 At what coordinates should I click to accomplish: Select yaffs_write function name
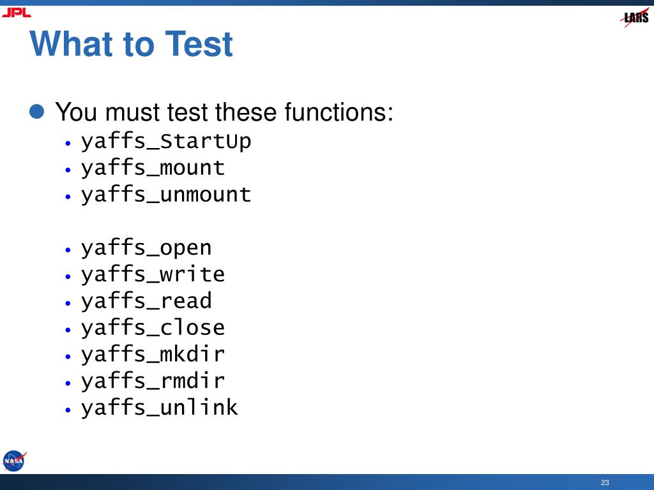[x=153, y=275]
